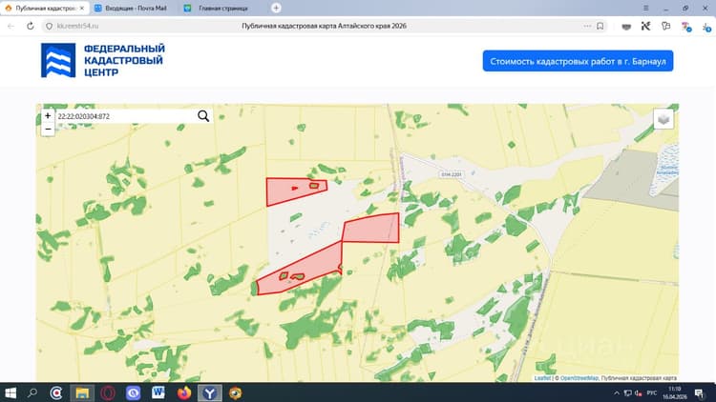
Task: Click the magnifier search icon on map
Action: (203, 116)
